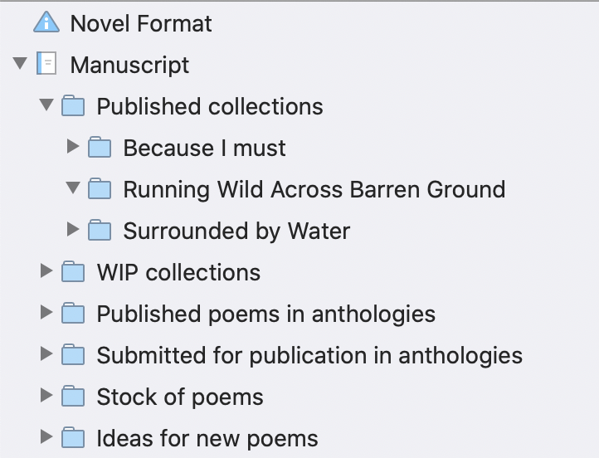Click the WIP collections folder icon
This screenshot has height=458, width=599.
tap(73, 271)
